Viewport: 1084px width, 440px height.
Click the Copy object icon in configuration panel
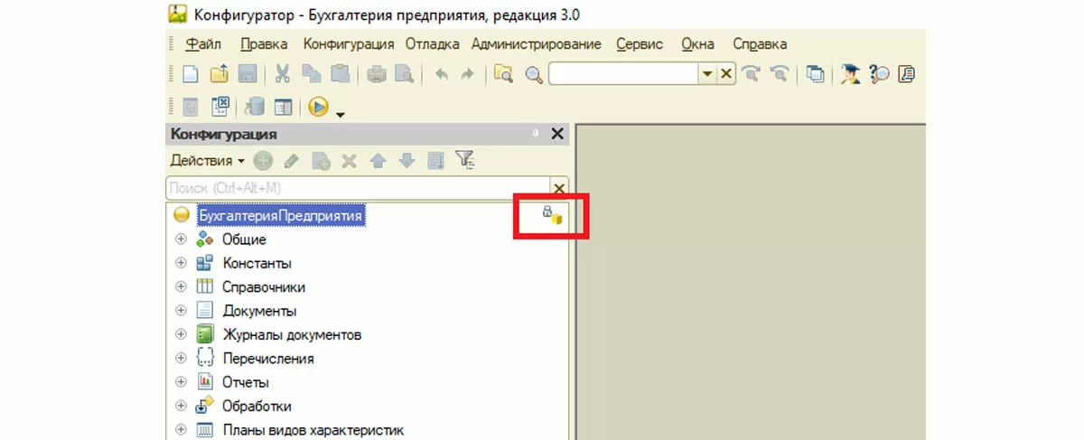click(321, 161)
